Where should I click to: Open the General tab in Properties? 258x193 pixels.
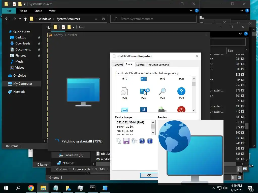[118, 65]
